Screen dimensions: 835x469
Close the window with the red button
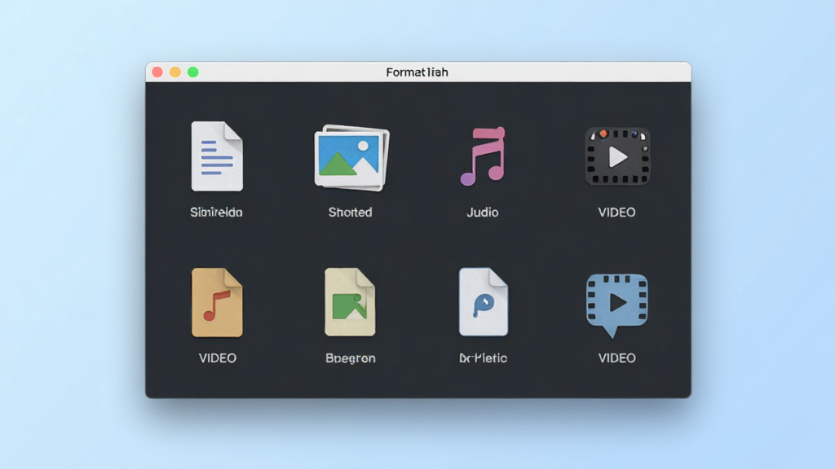tap(157, 72)
